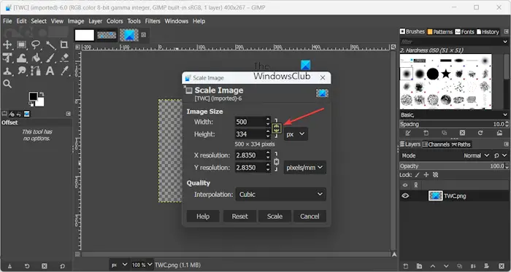Select the Color Picker eyedropper tool
This screenshot has width=511, height=272.
pos(64,71)
